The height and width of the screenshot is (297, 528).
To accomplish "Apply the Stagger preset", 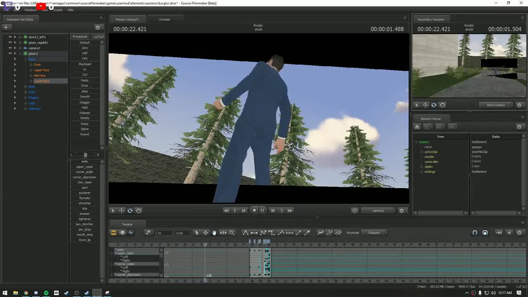I will (x=85, y=102).
